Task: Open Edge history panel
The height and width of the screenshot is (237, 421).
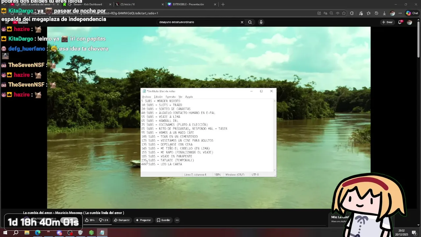Action: pyautogui.click(x=376, y=13)
